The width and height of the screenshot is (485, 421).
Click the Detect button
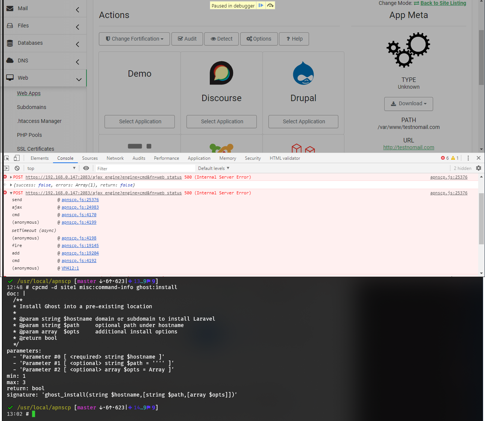pyautogui.click(x=221, y=39)
